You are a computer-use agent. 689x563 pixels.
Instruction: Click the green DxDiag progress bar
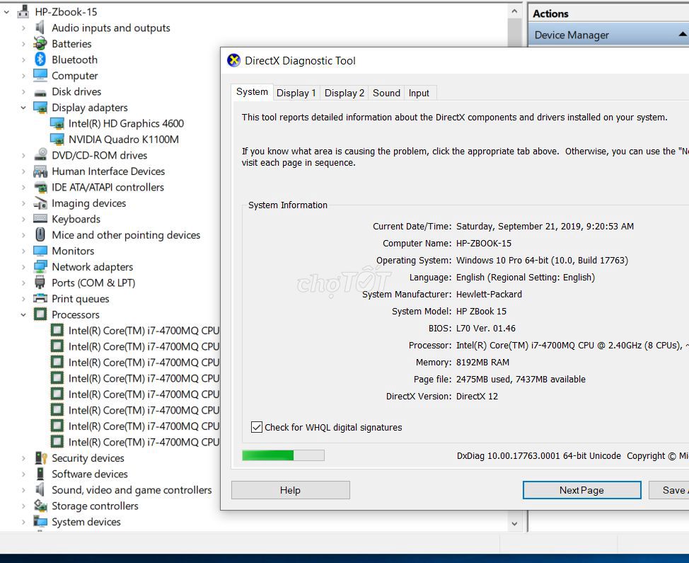tap(283, 455)
